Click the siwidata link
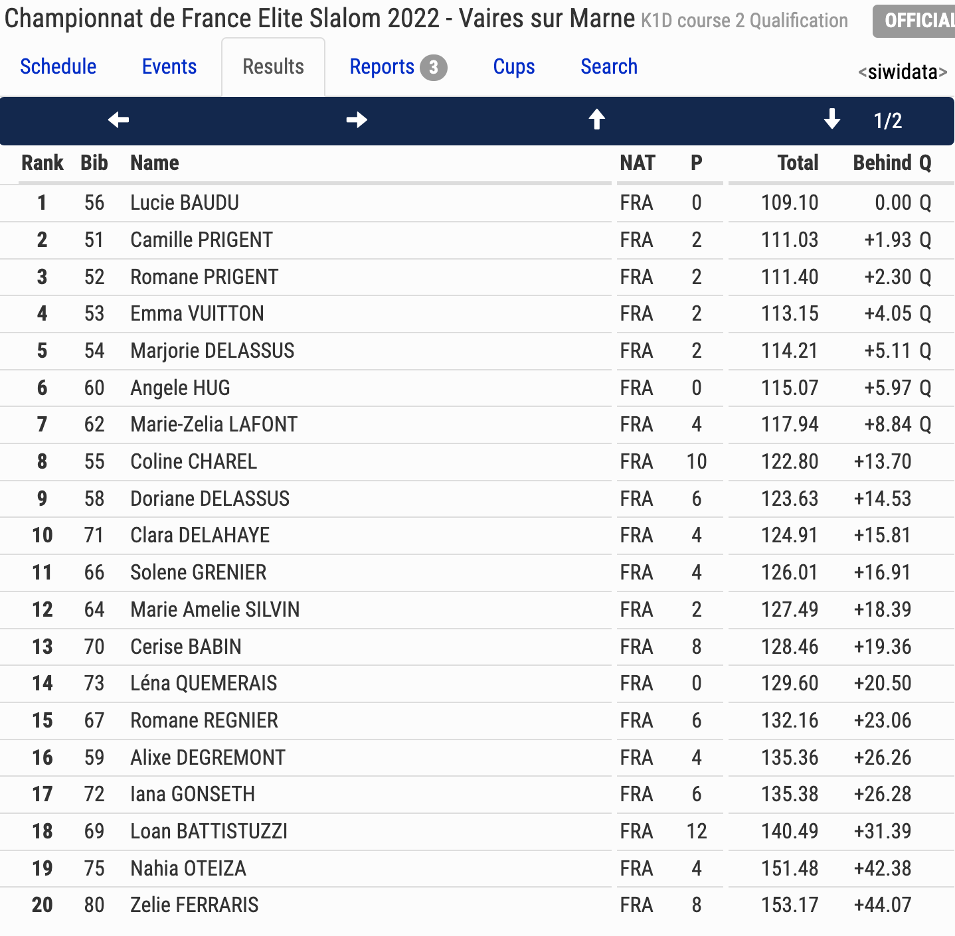 tap(903, 72)
